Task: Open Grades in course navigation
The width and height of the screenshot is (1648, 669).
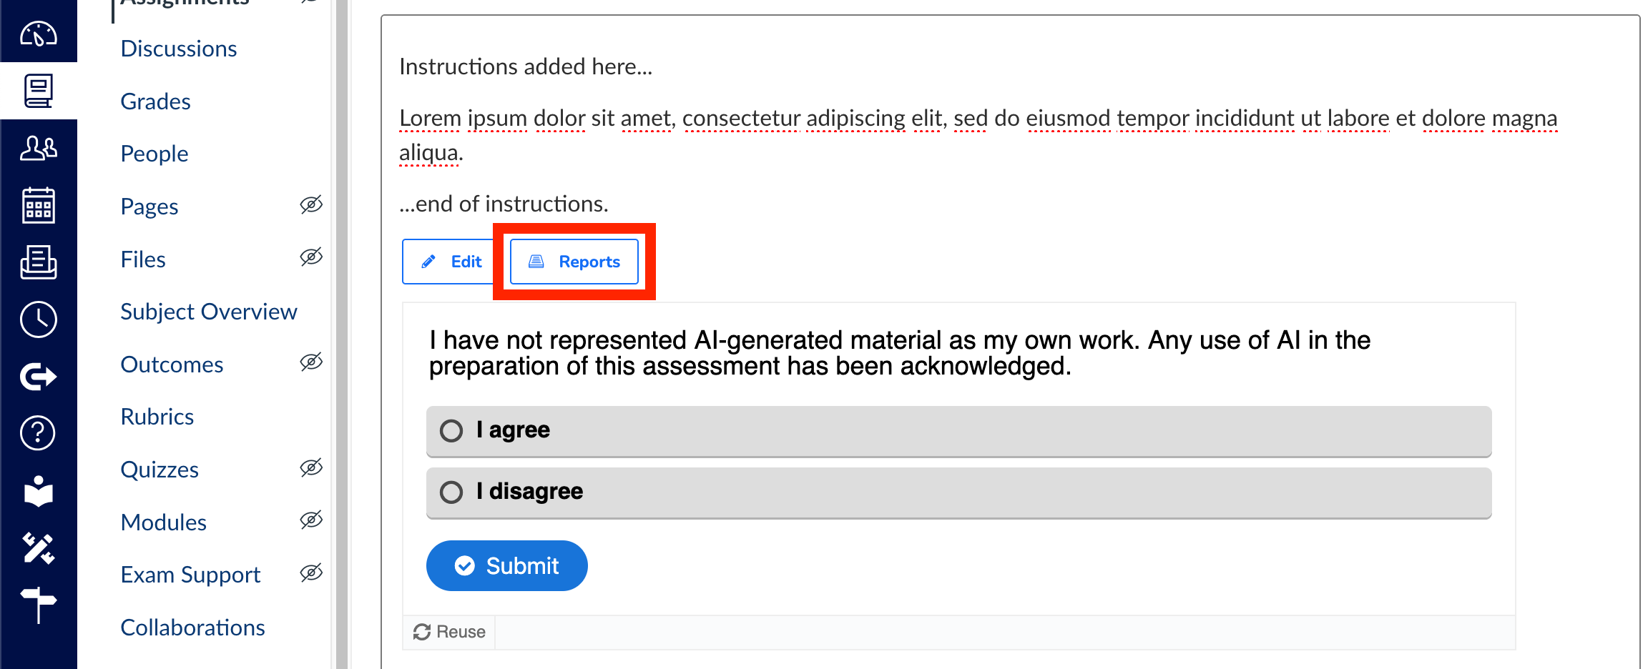Action: pyautogui.click(x=155, y=101)
